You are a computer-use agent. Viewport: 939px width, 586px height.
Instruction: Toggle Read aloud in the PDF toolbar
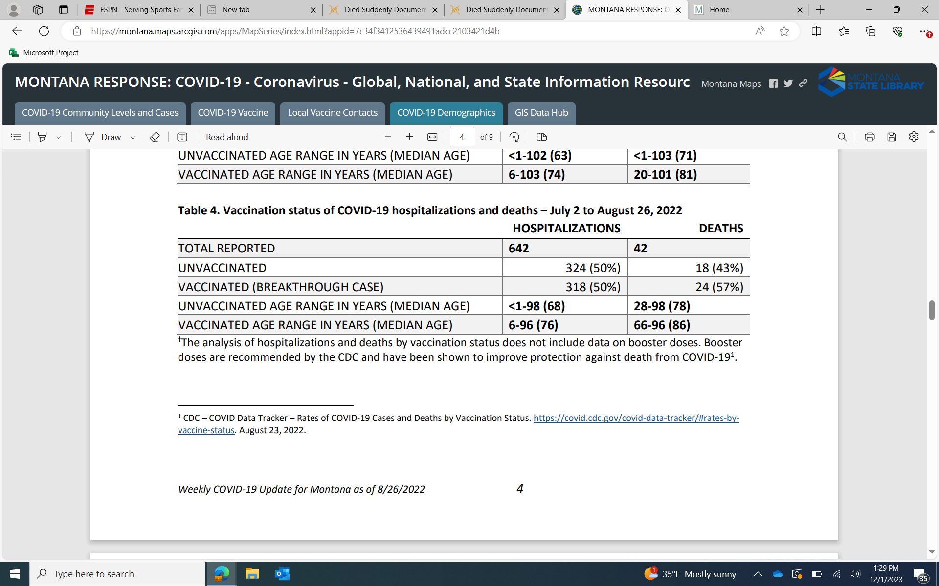227,137
